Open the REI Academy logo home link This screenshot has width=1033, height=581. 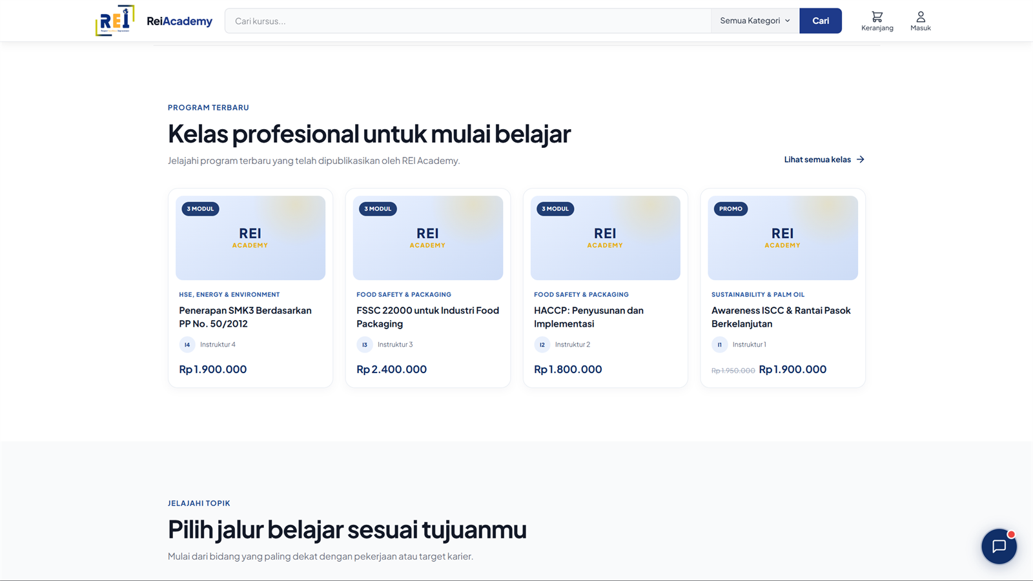115,21
